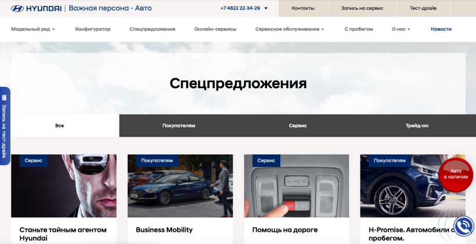Click the Покупателям tag on H-Promise card
This screenshot has width=476, height=244.
[x=390, y=161]
